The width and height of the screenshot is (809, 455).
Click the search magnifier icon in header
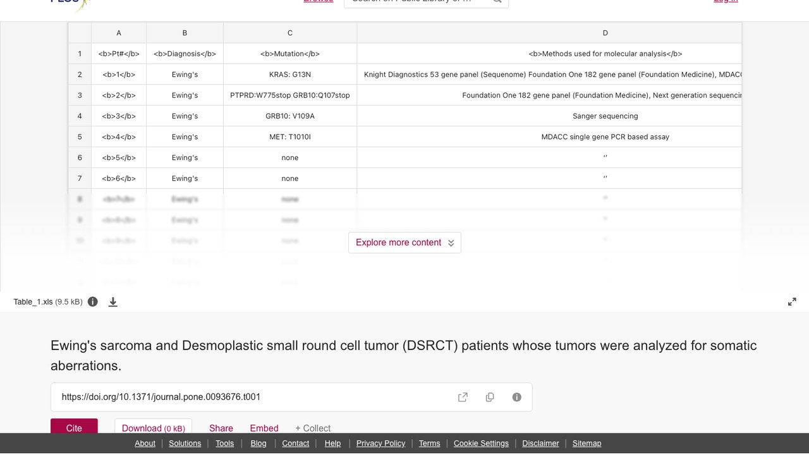[497, 1]
